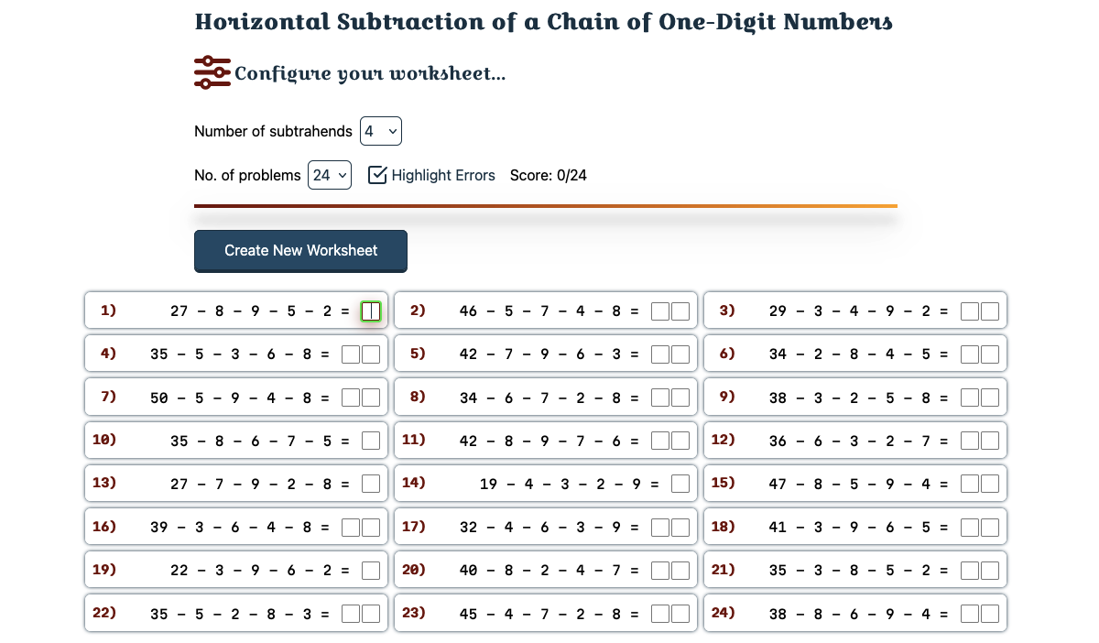Select the second answer box of problem 6
Viewport: 1099px width, 643px height.
(x=990, y=353)
